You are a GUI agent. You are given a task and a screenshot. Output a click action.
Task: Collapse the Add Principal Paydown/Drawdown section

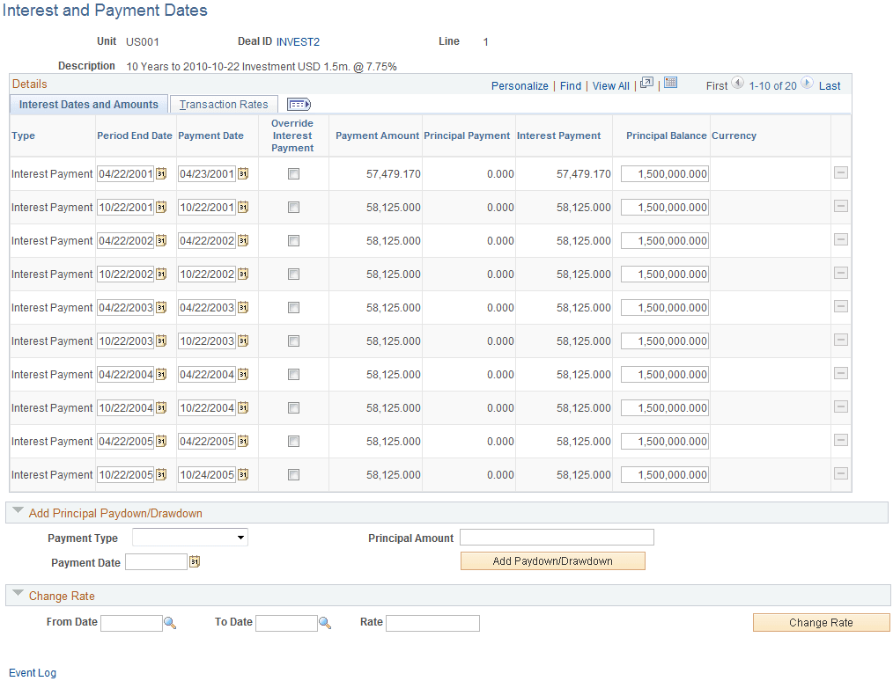pyautogui.click(x=18, y=511)
